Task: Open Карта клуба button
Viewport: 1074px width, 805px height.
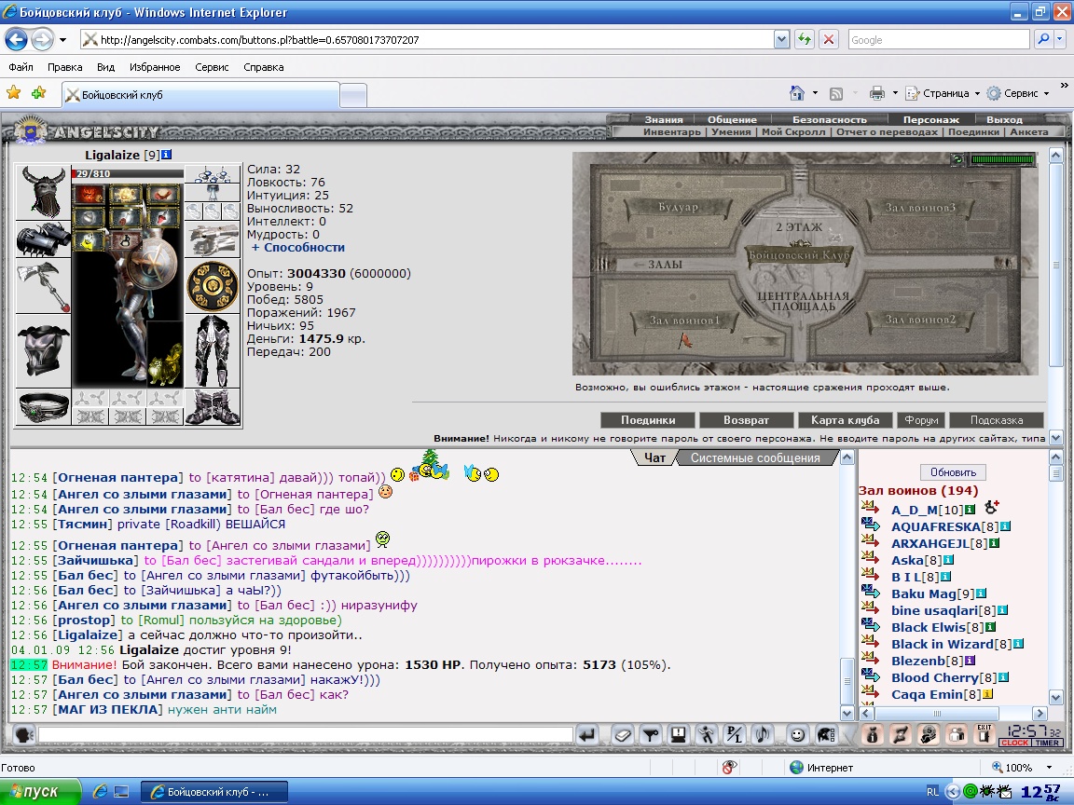Action: coord(845,420)
